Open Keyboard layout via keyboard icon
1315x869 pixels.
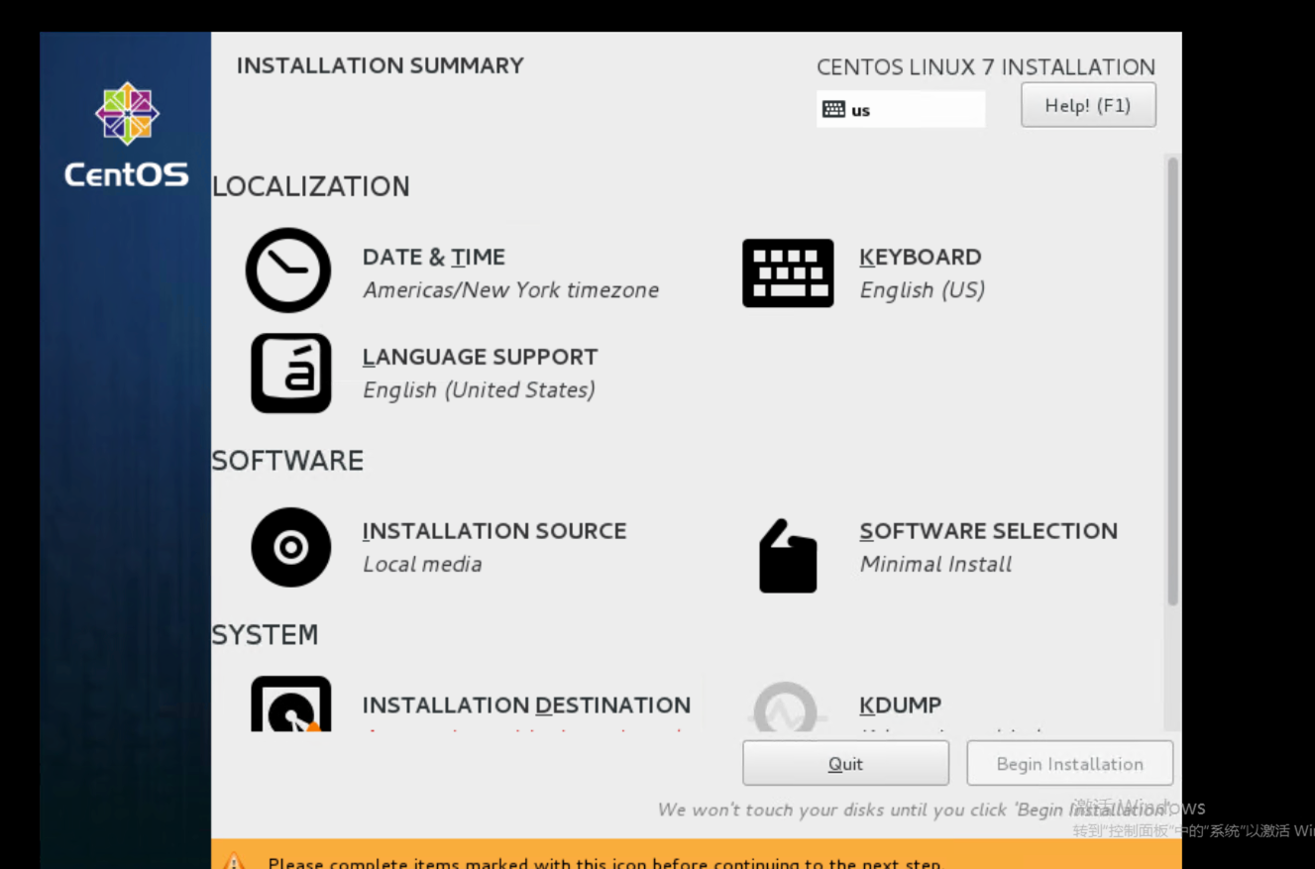(x=788, y=272)
